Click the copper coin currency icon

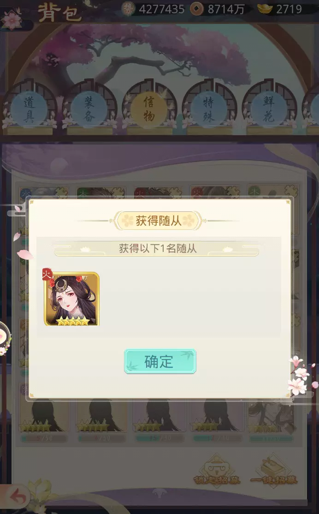(x=196, y=9)
